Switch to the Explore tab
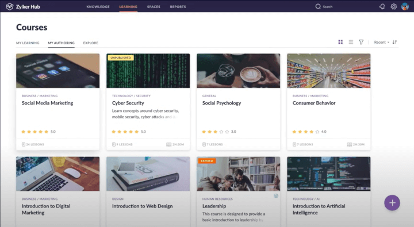Viewport: 414px width, 227px height. tap(91, 43)
